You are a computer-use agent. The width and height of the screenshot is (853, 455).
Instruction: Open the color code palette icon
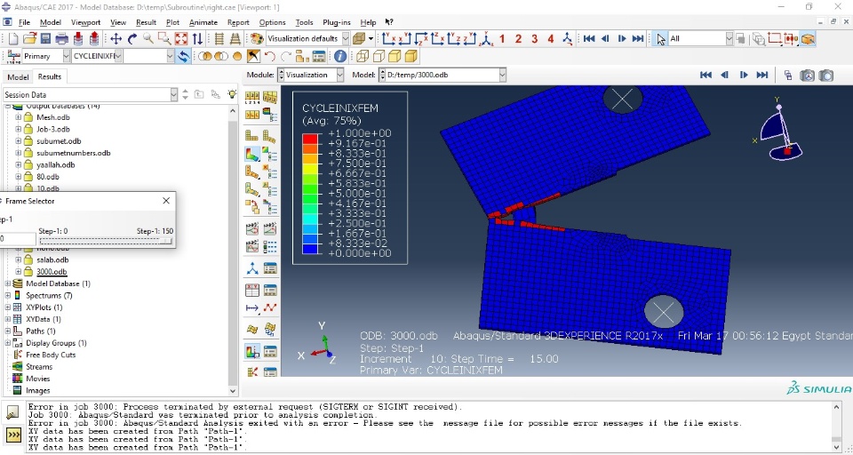pos(257,38)
